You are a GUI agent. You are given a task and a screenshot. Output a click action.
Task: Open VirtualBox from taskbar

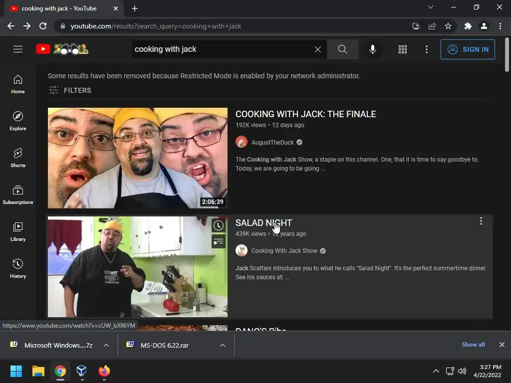(x=81, y=371)
